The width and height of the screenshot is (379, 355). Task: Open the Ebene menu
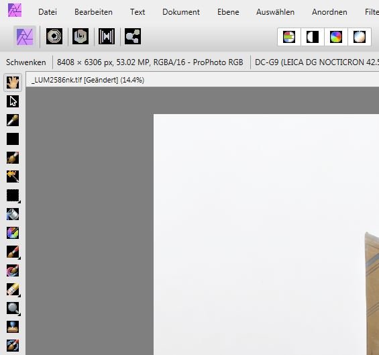tap(228, 12)
